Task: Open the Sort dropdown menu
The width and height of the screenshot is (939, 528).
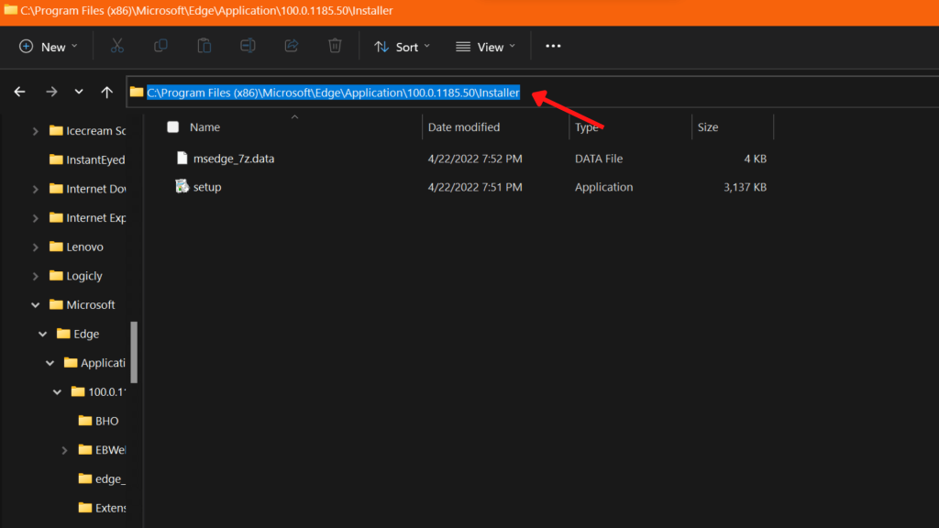Action: tap(402, 47)
